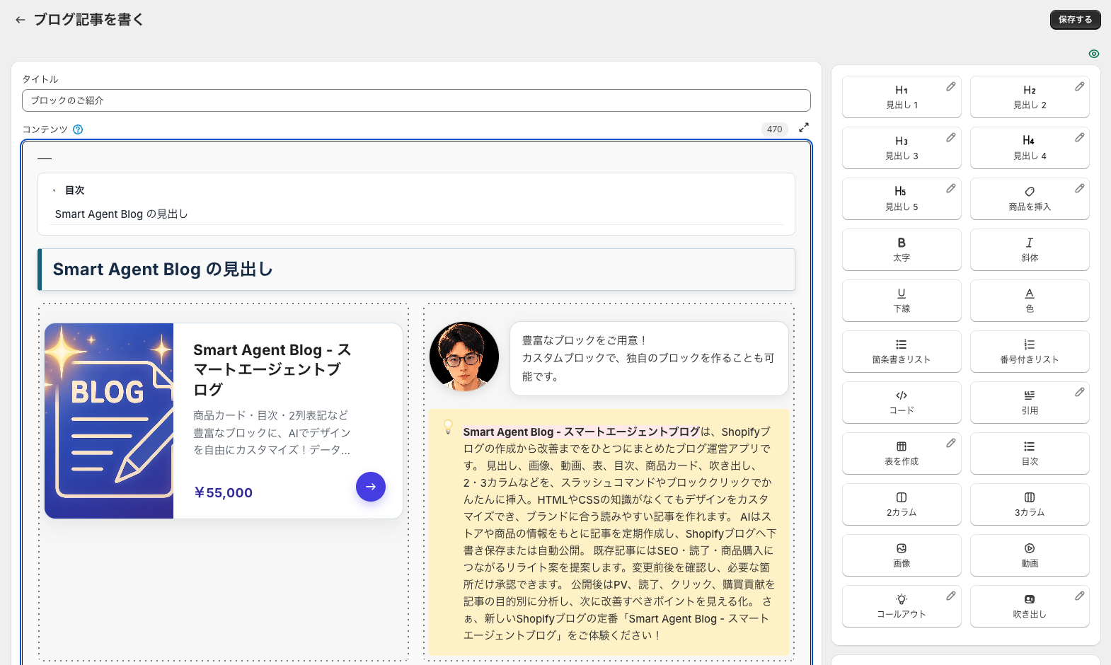Expand the editor to fullscreen

click(x=804, y=128)
